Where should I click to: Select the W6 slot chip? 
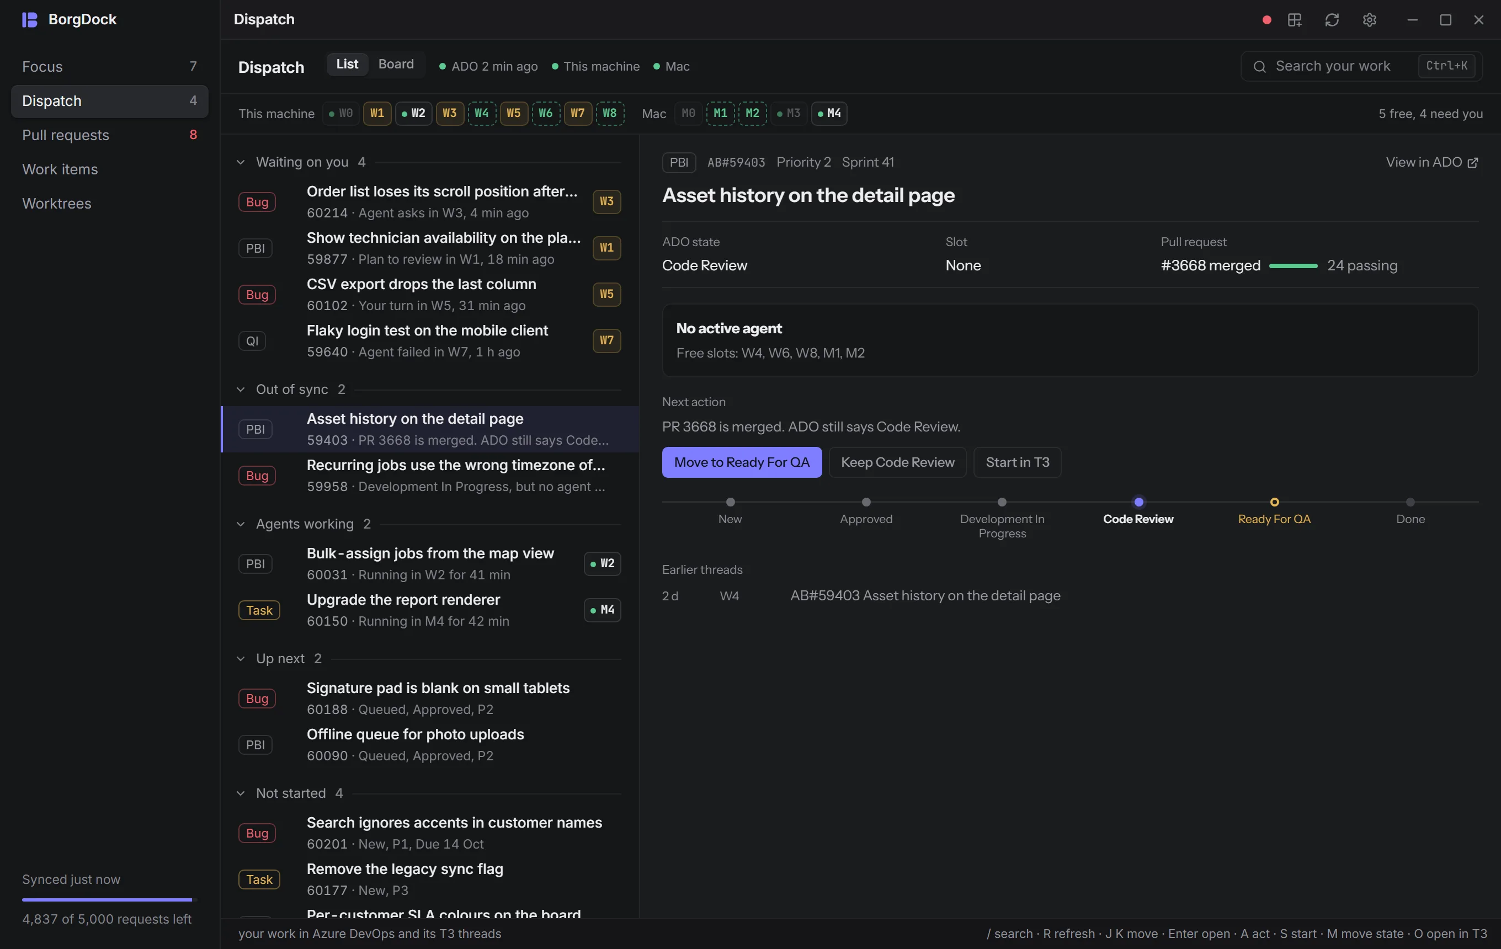tap(545, 114)
